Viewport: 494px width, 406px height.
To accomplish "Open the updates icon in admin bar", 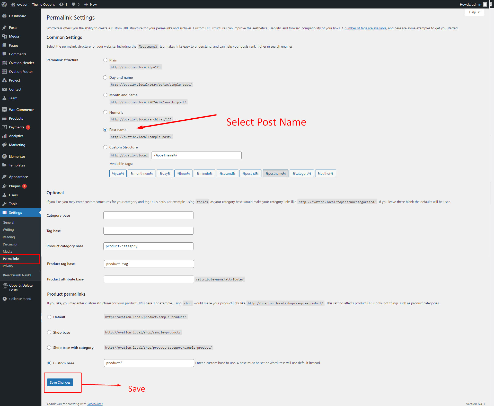I will (61, 4).
